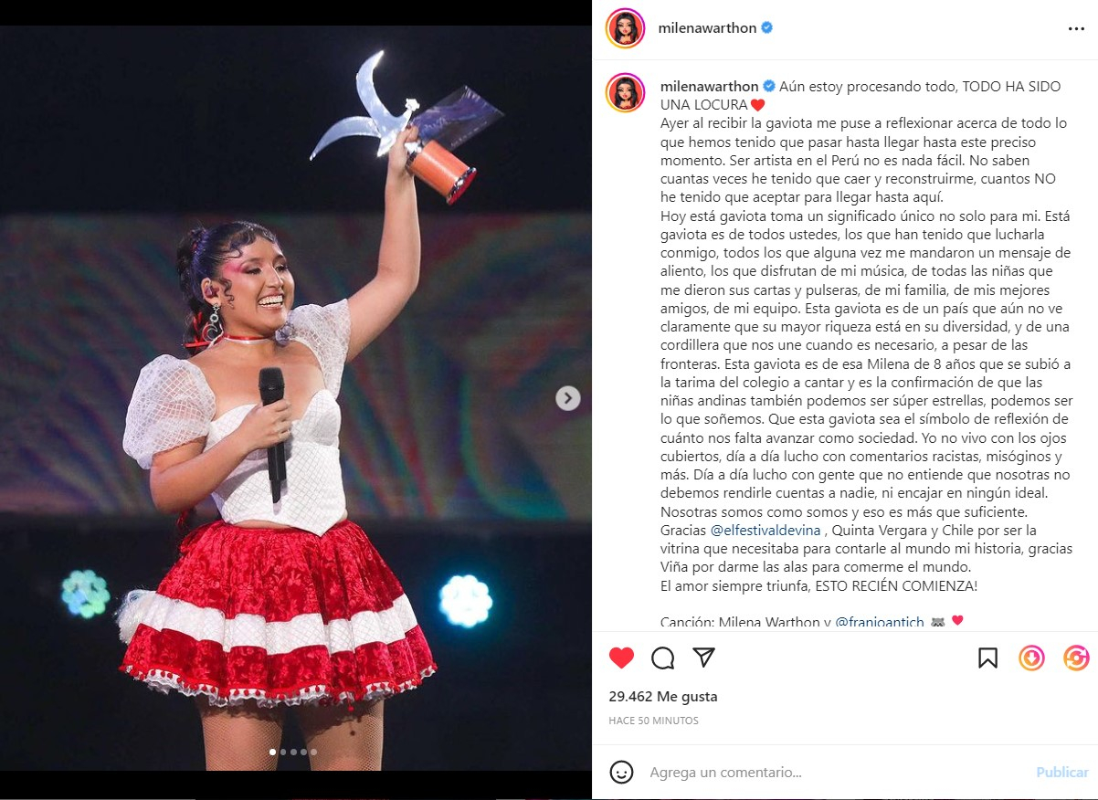Unlike the post via red heart icon
1098x800 pixels.
[x=621, y=658]
